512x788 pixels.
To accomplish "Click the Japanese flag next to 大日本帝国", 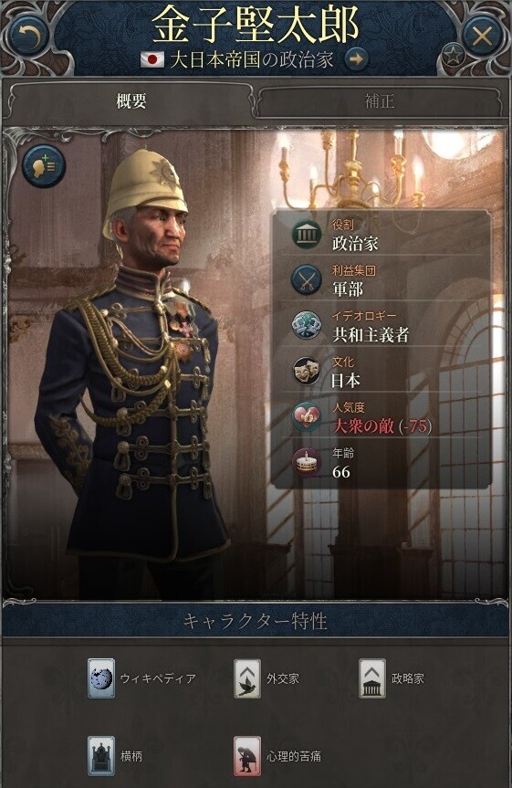I will [x=152, y=60].
